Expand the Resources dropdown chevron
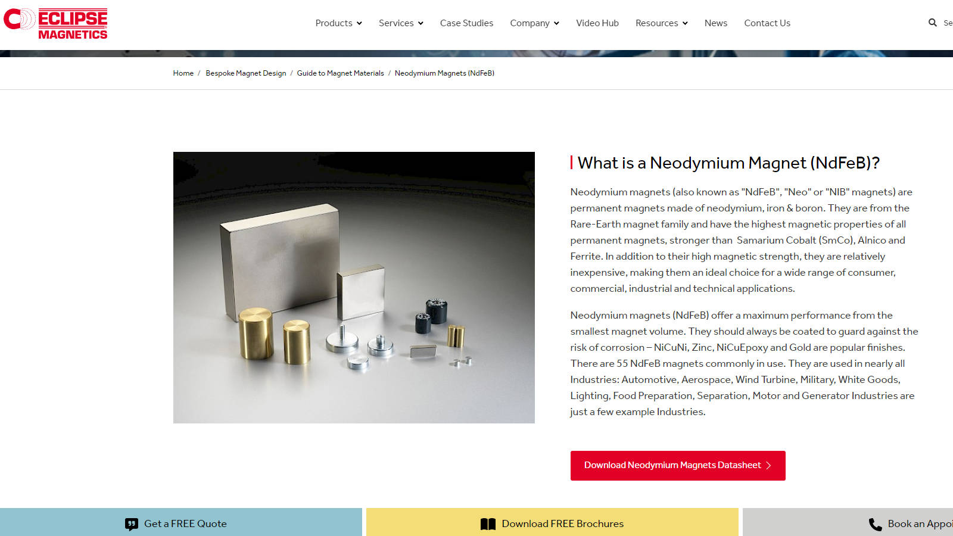Screen dimensions: 953x536 pyautogui.click(x=685, y=23)
